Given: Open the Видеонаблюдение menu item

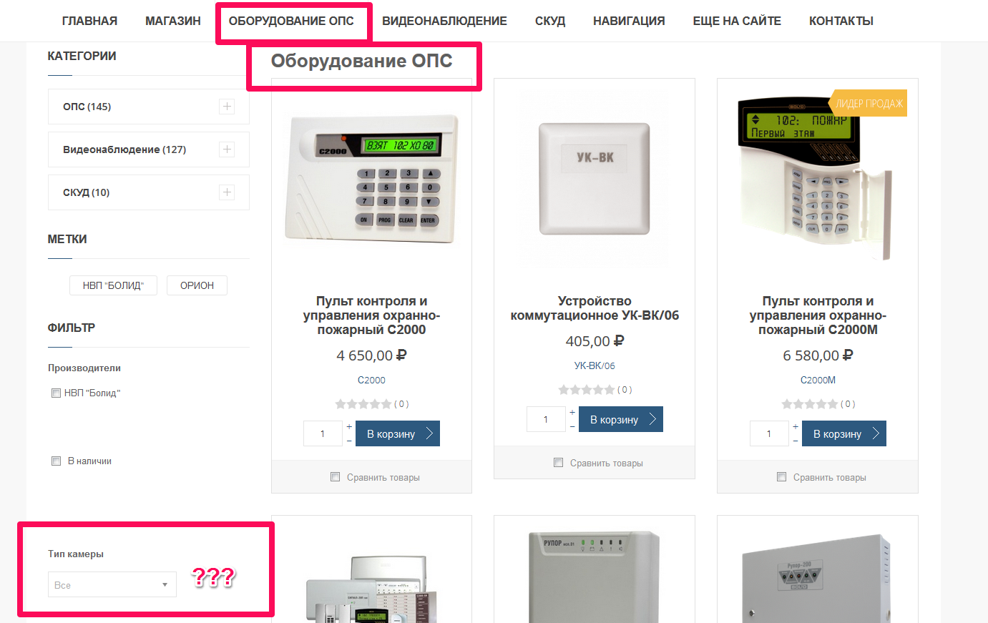Looking at the screenshot, I should 444,21.
